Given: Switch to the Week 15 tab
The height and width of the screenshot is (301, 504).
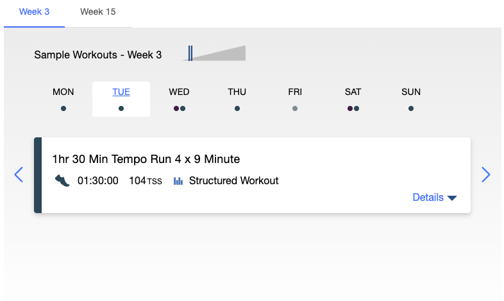Looking at the screenshot, I should (x=97, y=12).
